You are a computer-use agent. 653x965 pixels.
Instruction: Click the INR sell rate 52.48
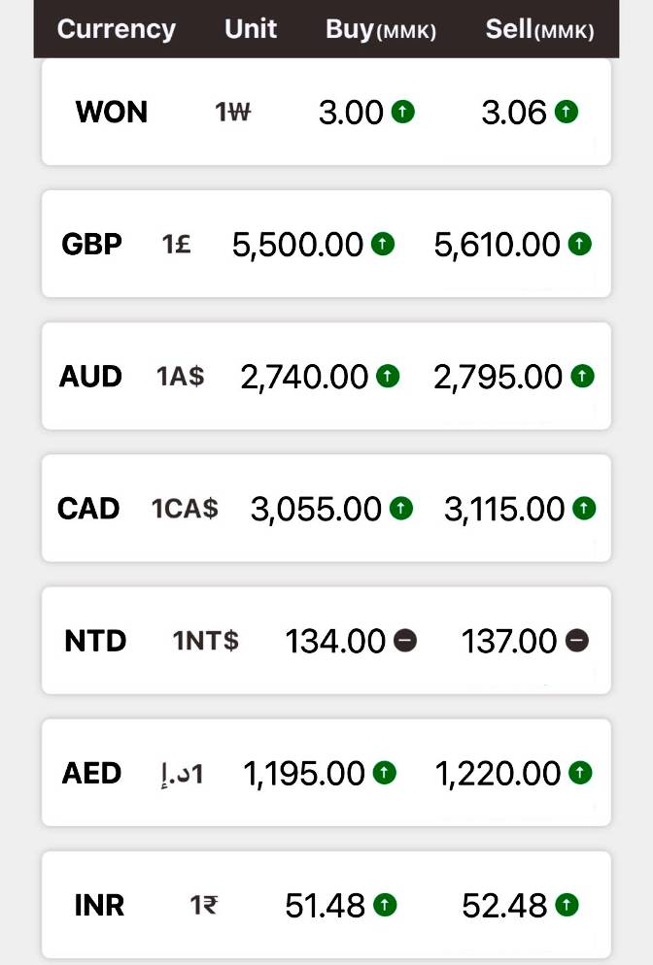(504, 906)
